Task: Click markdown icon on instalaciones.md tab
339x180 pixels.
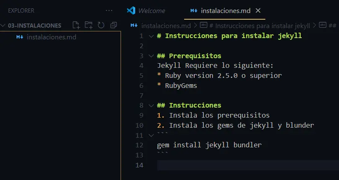Action: point(194,10)
